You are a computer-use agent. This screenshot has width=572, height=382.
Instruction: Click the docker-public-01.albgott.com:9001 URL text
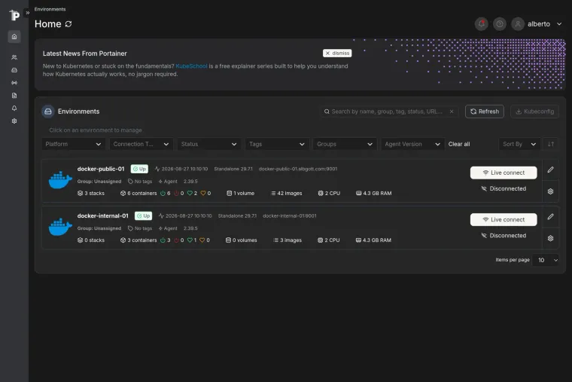coord(298,169)
